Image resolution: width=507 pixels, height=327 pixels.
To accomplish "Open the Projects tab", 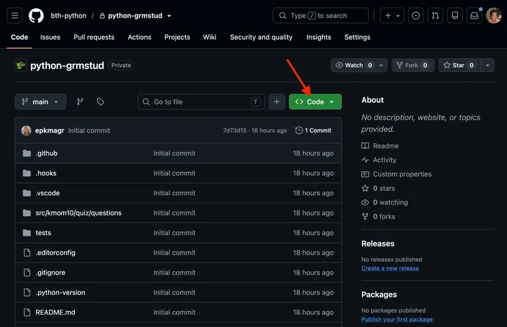I will click(x=177, y=37).
